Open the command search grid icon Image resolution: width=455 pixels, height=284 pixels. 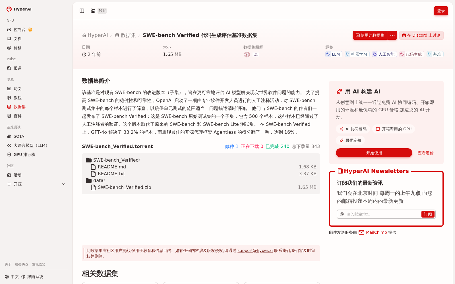point(93,11)
